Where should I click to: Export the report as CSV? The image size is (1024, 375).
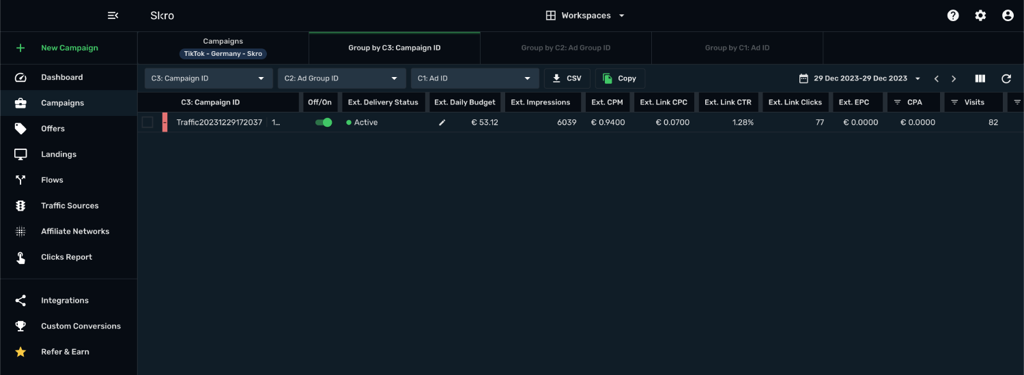(567, 78)
